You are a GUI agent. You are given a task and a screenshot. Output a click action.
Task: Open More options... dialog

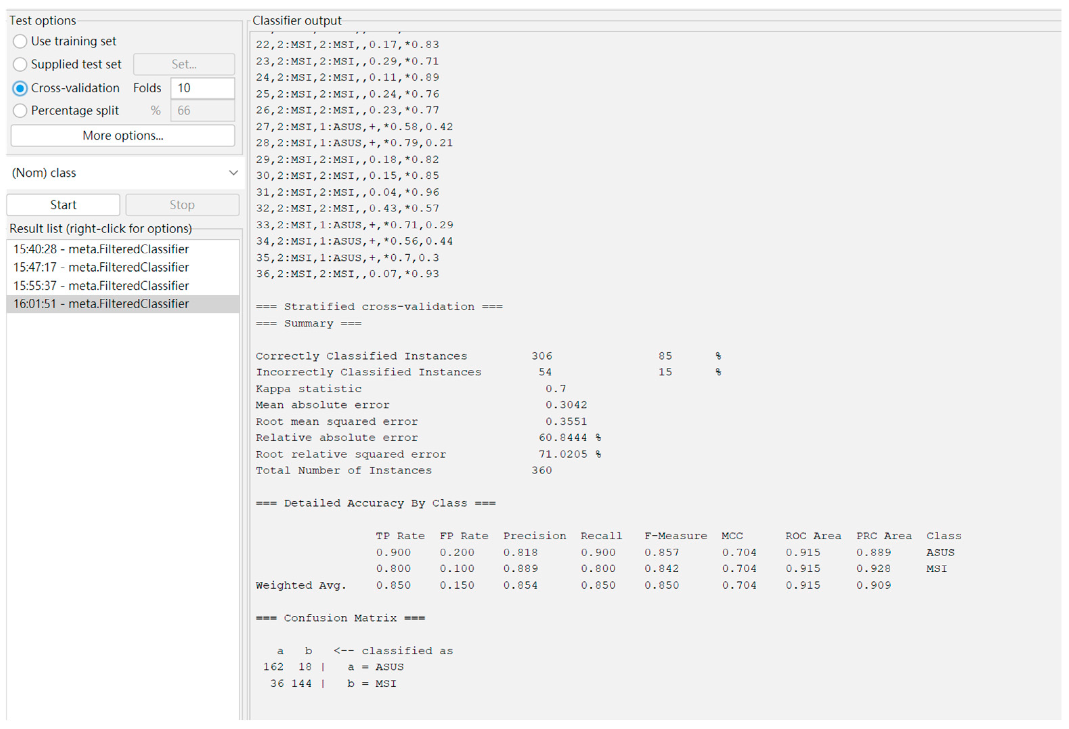click(x=123, y=136)
